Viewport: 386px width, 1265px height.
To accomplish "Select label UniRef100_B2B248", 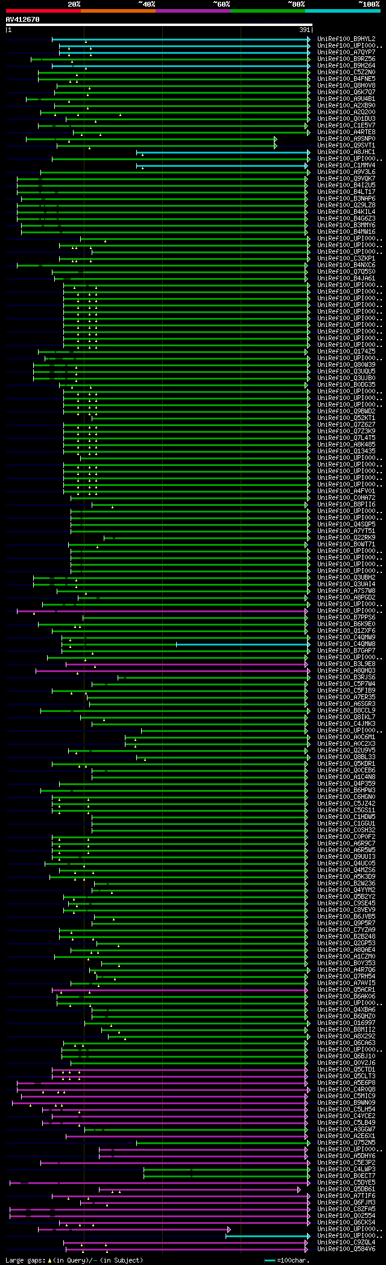I will click(x=346, y=937).
